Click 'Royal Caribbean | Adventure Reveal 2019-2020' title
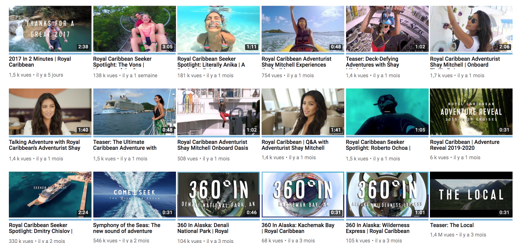522x243 pixels. [465, 145]
